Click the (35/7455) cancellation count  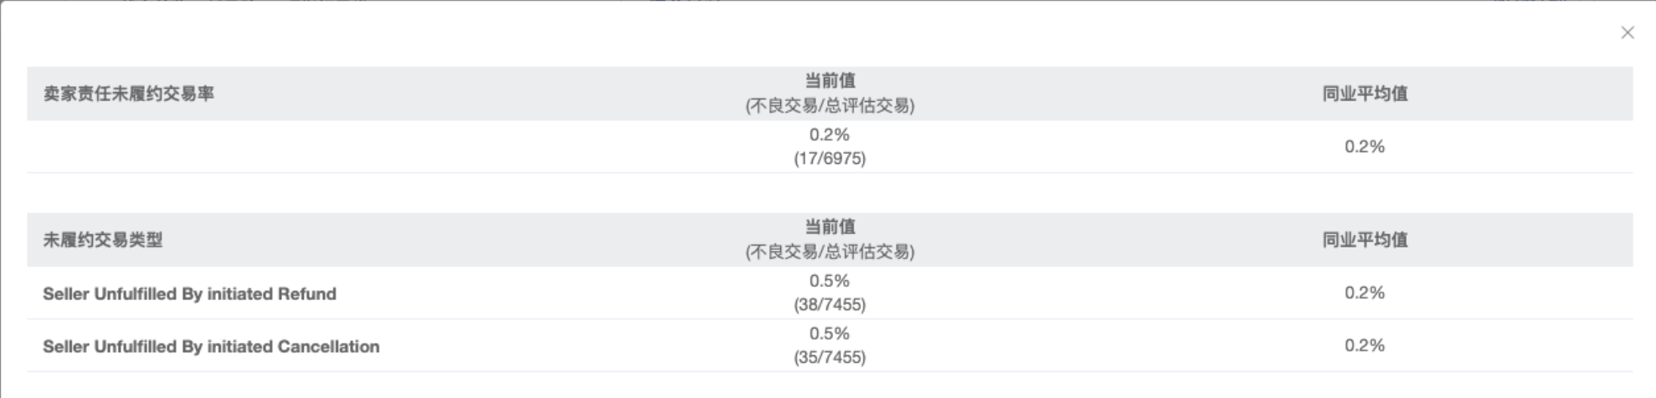[x=830, y=357]
